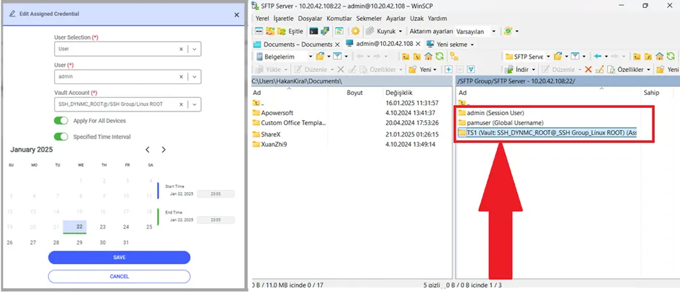Open the Dosyalar menu
This screenshot has width=680, height=292.
(x=310, y=19)
